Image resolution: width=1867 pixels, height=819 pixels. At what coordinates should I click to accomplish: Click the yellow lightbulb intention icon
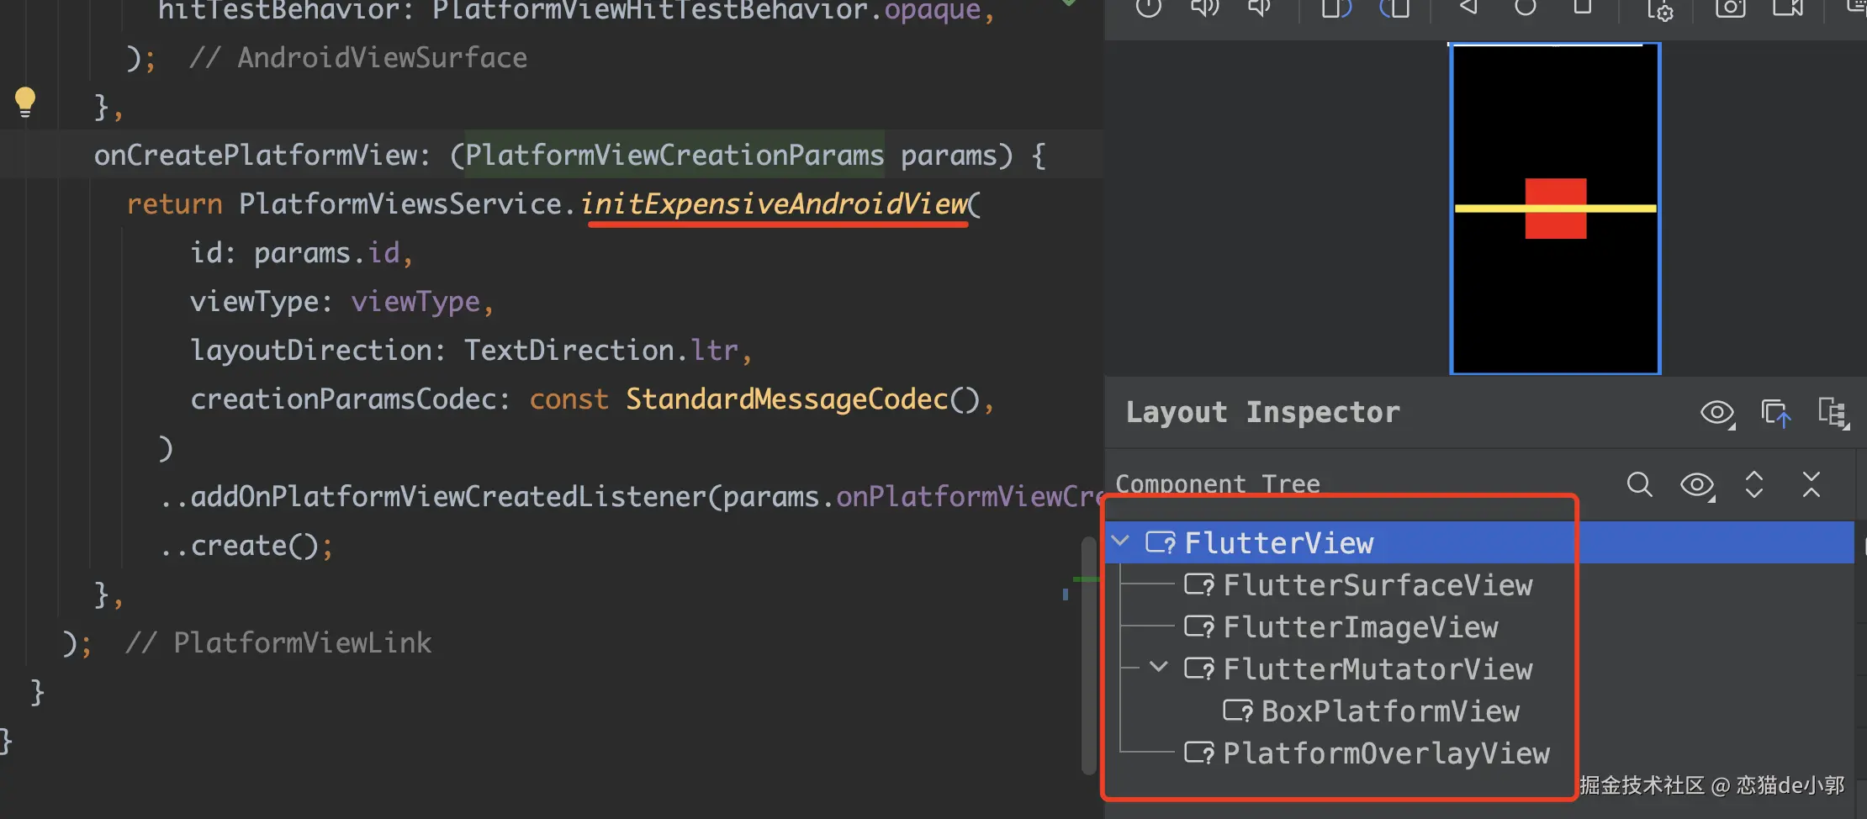pyautogui.click(x=25, y=103)
